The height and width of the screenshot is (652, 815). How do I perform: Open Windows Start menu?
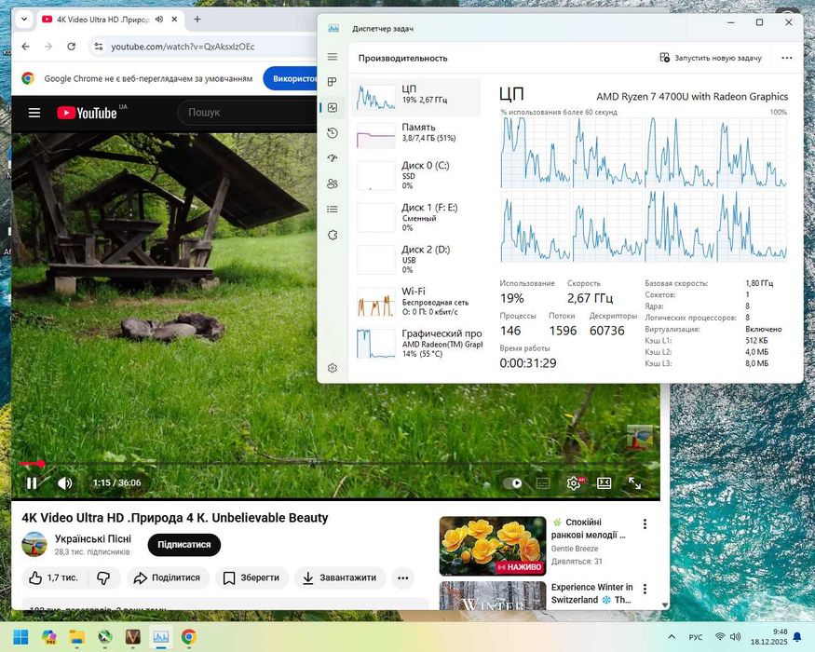coord(20,636)
